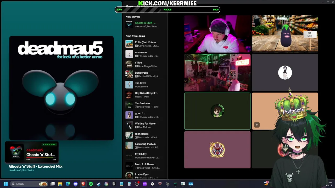Focus the room webcam tile with pink lights
335x188 pixels.
pyautogui.click(x=217, y=73)
